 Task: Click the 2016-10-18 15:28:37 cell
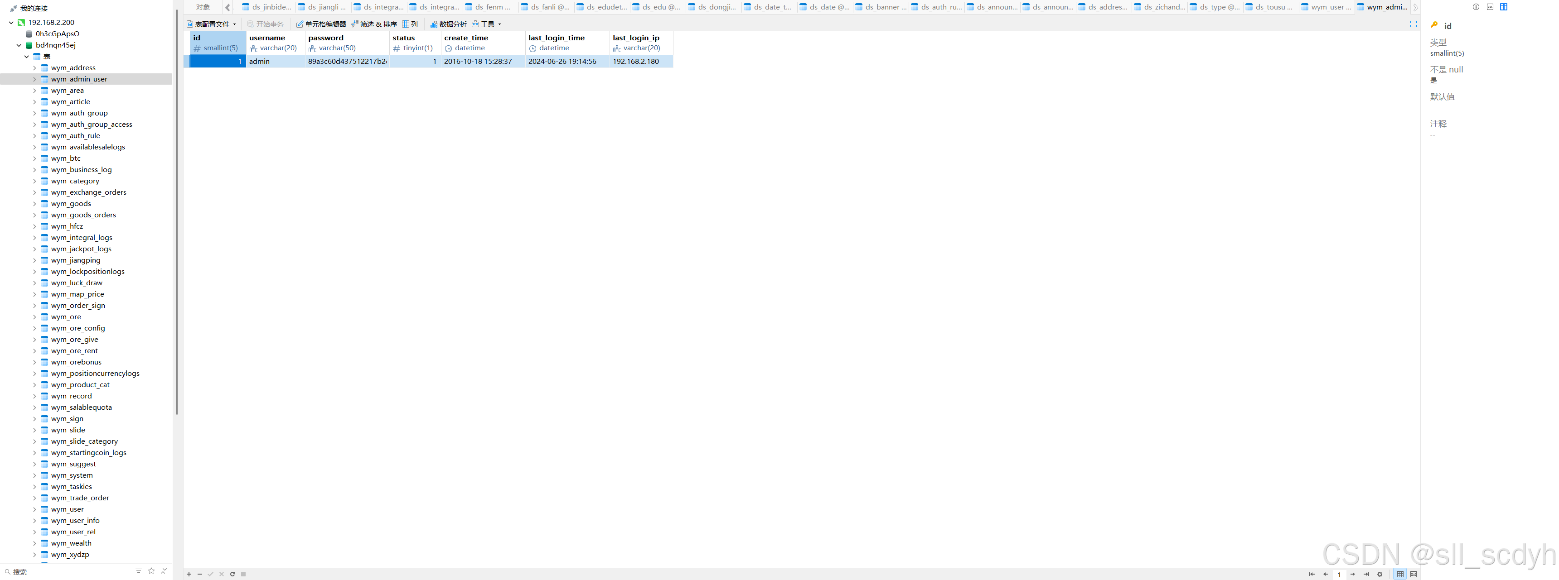pos(483,61)
